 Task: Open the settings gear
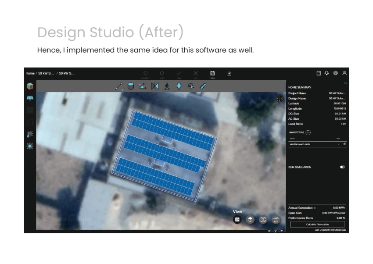coord(335,73)
